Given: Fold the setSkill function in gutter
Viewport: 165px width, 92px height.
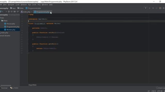Looking at the screenshot, I should pyautogui.click(x=28, y=33).
